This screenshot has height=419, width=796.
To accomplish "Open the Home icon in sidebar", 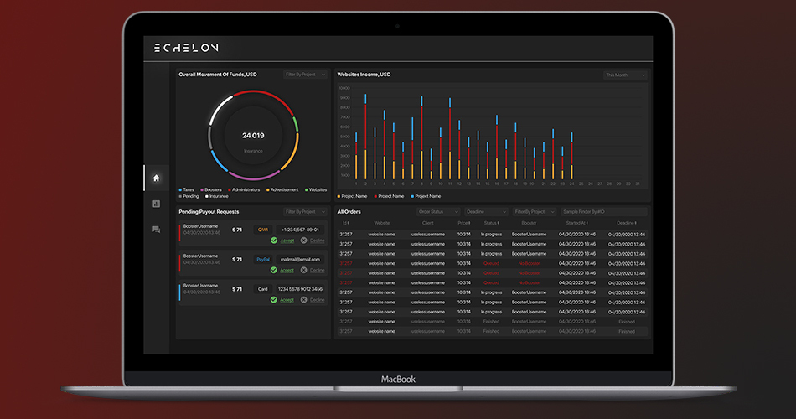I will (157, 178).
